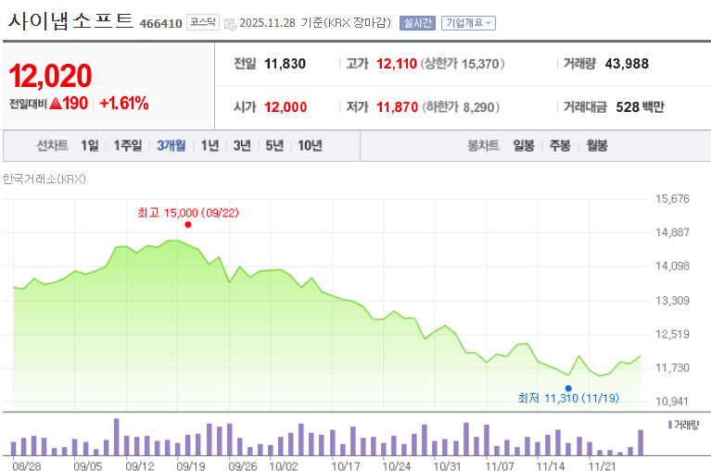711x471 pixels.
Task: Click the 11/21 date axis label
Action: (603, 465)
